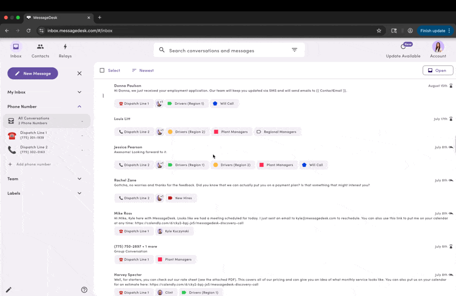
Task: Open search filter options icon
Action: pos(294,50)
